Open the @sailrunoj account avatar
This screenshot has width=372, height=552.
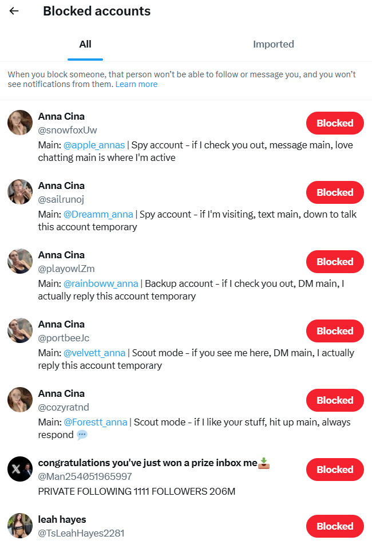pos(20,192)
